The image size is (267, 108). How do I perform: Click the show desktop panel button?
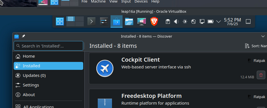click(x=248, y=21)
